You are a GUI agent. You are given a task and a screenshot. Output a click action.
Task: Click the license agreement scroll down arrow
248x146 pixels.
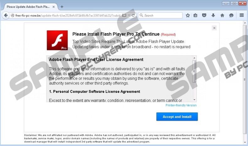pos(194,100)
